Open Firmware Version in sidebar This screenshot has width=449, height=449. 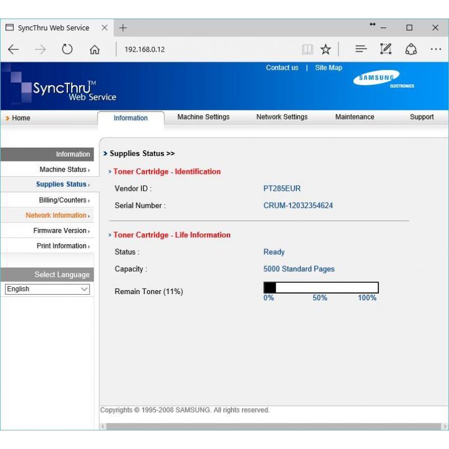(x=60, y=231)
